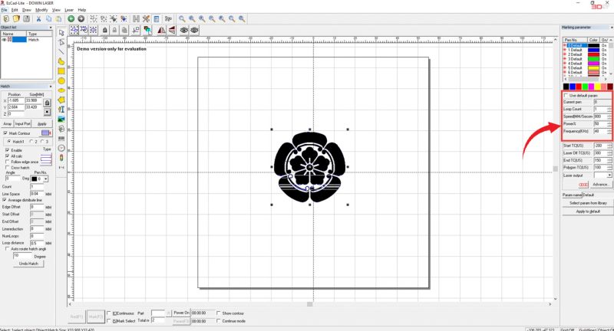Screen dimensions: 614x331
Task: Open the Laser output dropdown
Action: [609, 175]
